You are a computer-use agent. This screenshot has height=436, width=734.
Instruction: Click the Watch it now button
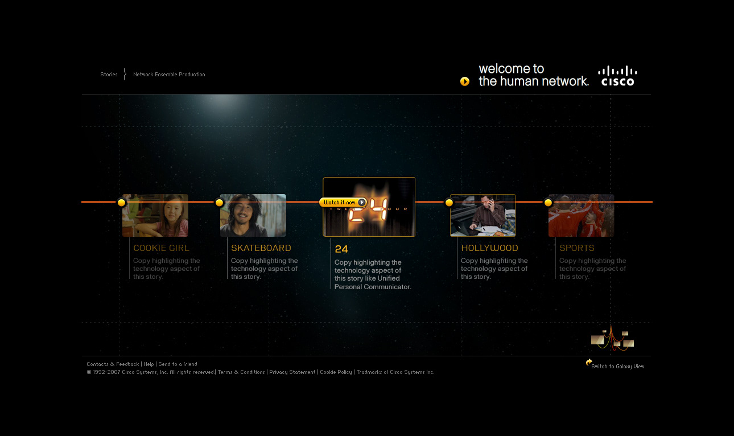[x=343, y=202]
